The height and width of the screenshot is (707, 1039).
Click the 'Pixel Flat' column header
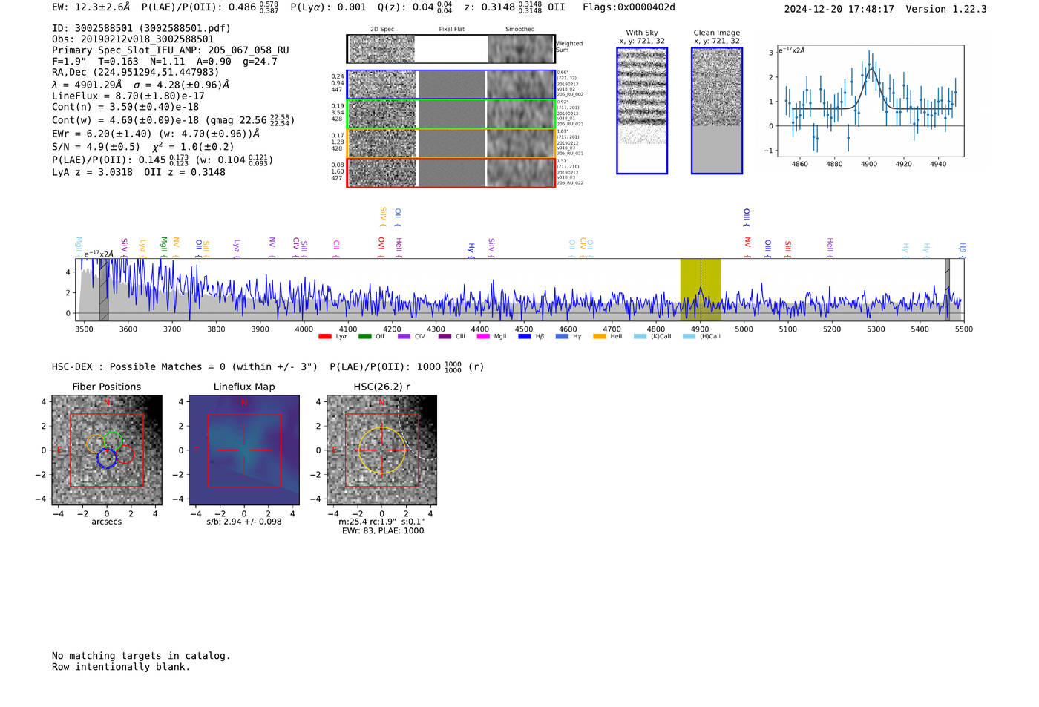point(451,30)
